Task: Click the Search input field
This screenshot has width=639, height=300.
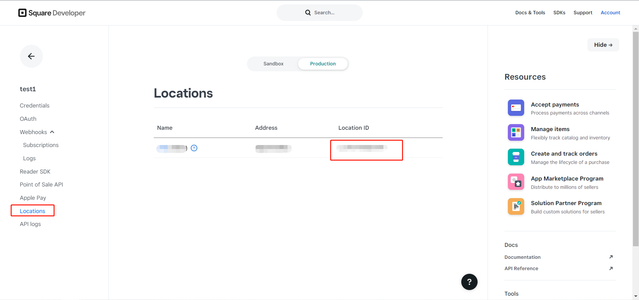Action: pos(319,13)
